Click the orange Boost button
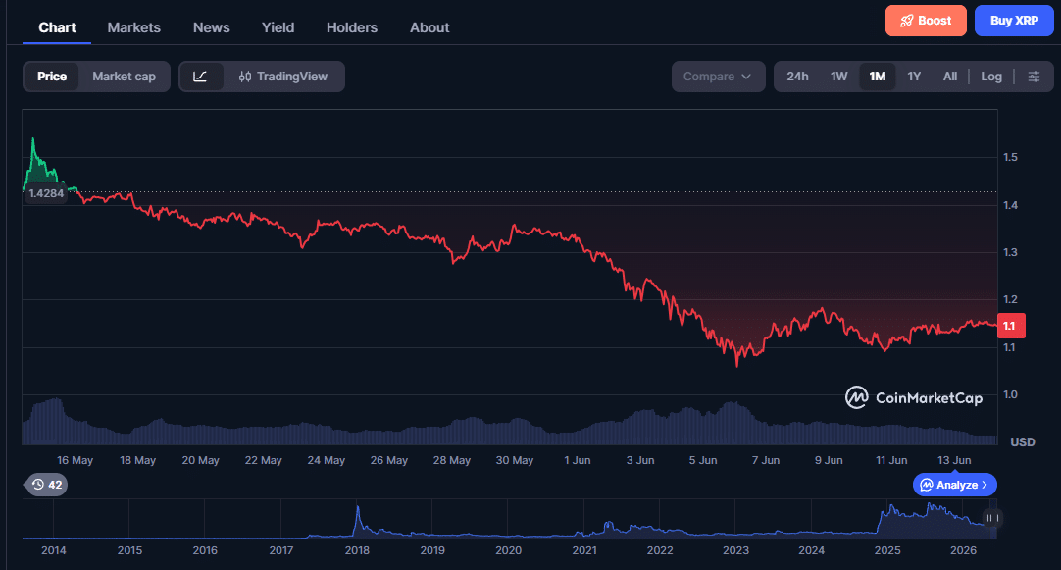Screen dimensions: 1061x570 pyautogui.click(x=926, y=21)
